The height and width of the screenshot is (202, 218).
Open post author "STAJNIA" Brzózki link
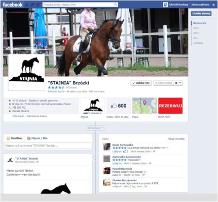(x=26, y=159)
